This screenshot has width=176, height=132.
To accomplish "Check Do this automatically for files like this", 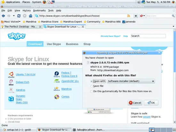I will 92,91.
